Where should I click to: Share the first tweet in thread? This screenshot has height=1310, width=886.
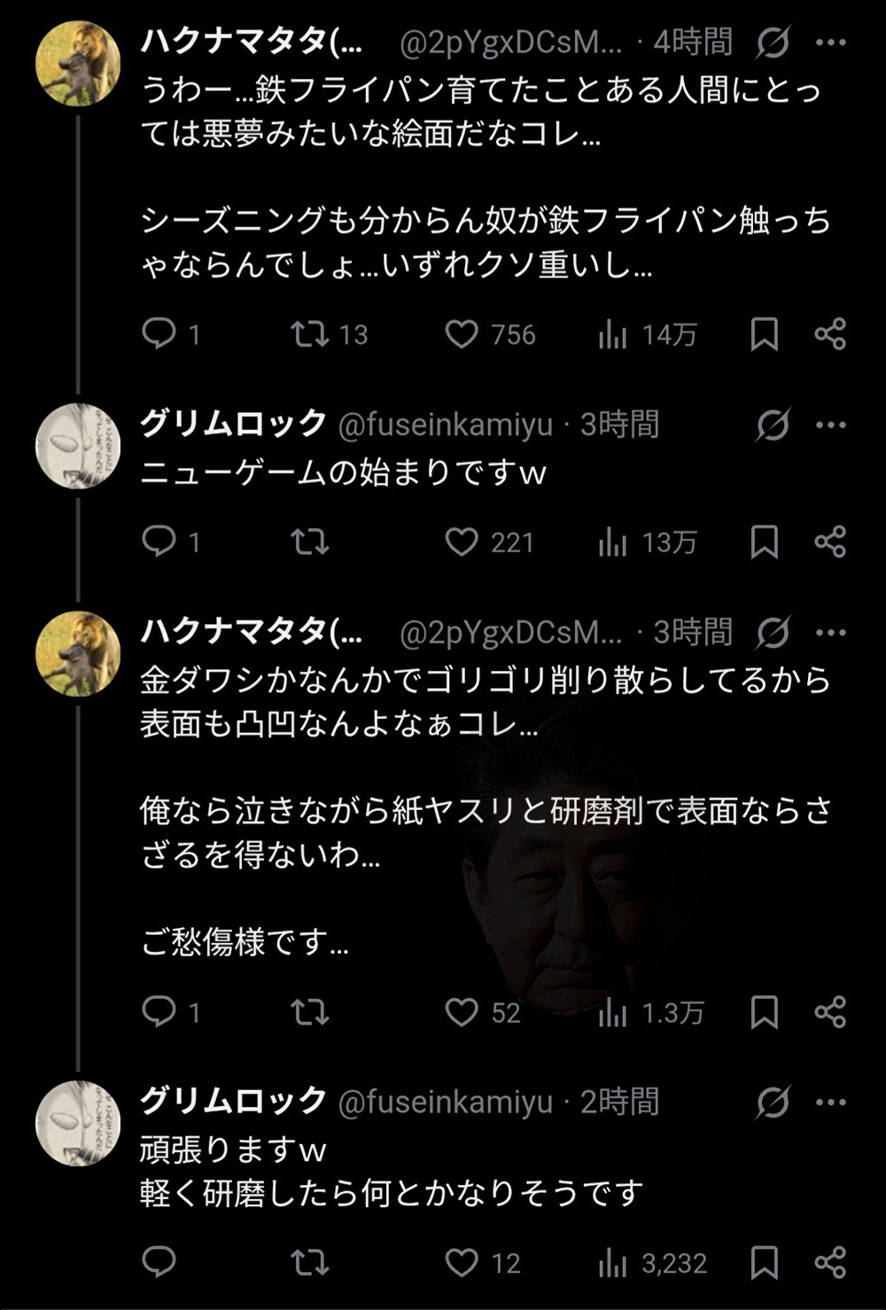pos(830,334)
